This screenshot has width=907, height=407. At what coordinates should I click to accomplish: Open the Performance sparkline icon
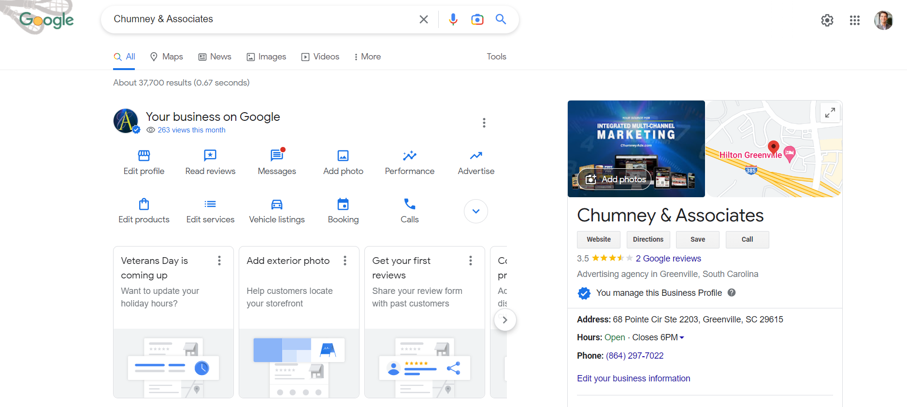(410, 156)
